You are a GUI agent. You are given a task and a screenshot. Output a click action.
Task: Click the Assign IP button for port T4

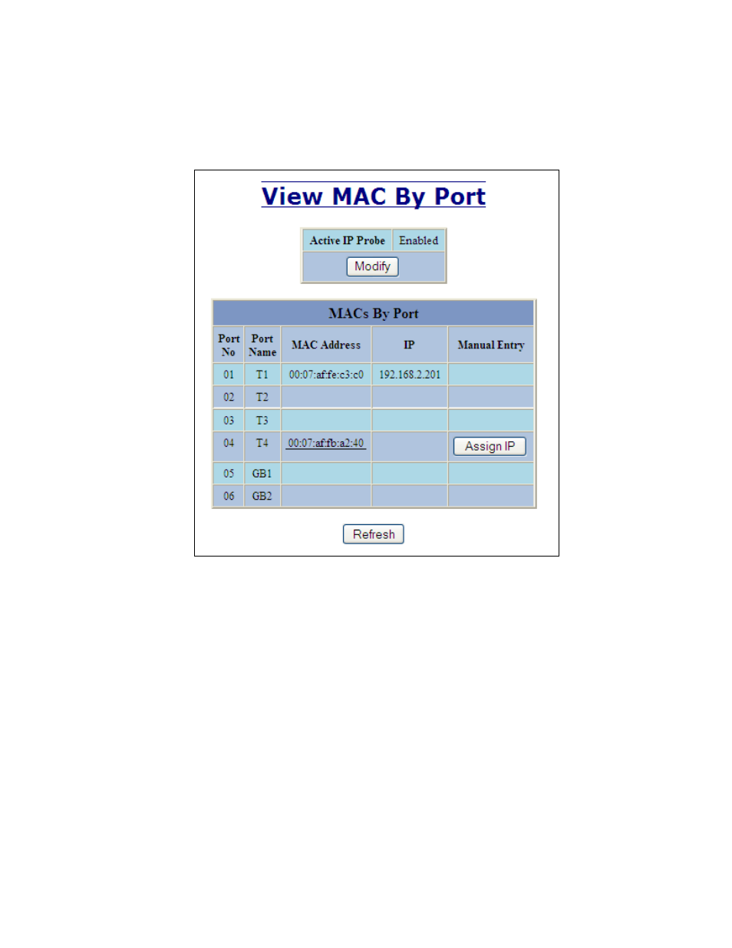pos(490,446)
